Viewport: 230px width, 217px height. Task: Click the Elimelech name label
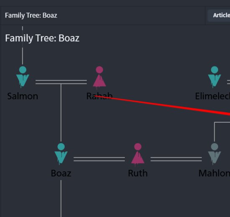pos(212,96)
